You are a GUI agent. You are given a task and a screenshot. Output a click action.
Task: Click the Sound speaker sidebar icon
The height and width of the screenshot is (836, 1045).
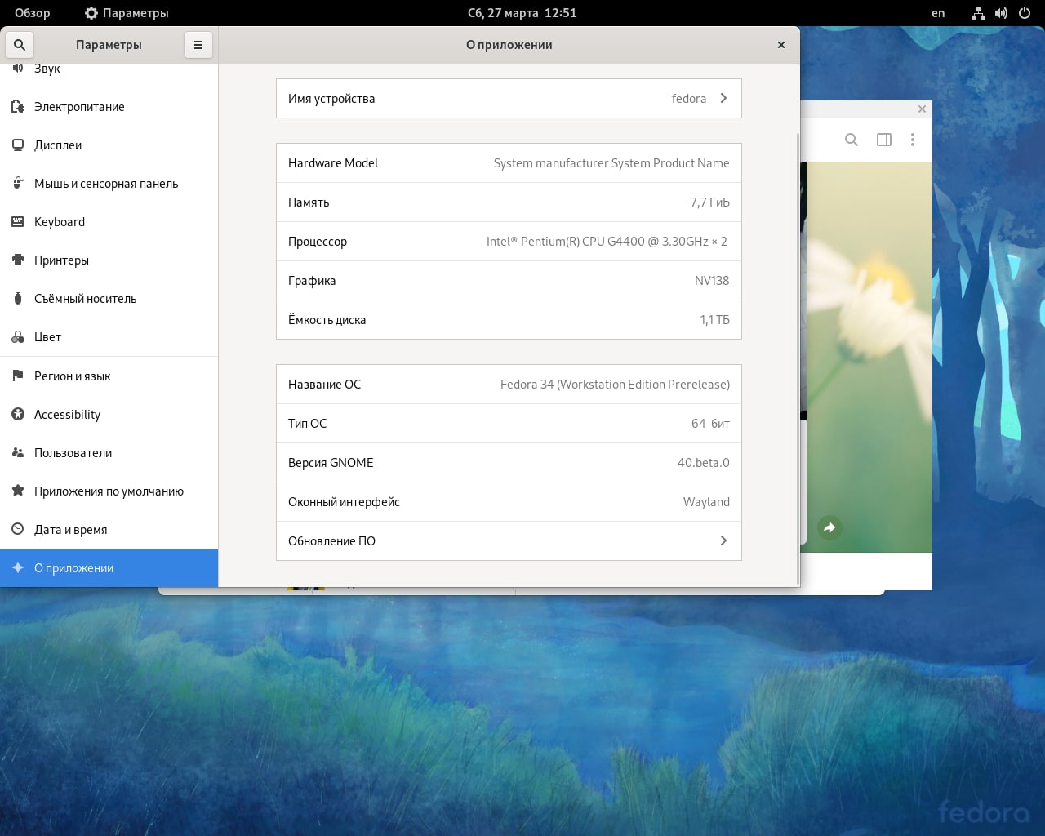[x=18, y=68]
